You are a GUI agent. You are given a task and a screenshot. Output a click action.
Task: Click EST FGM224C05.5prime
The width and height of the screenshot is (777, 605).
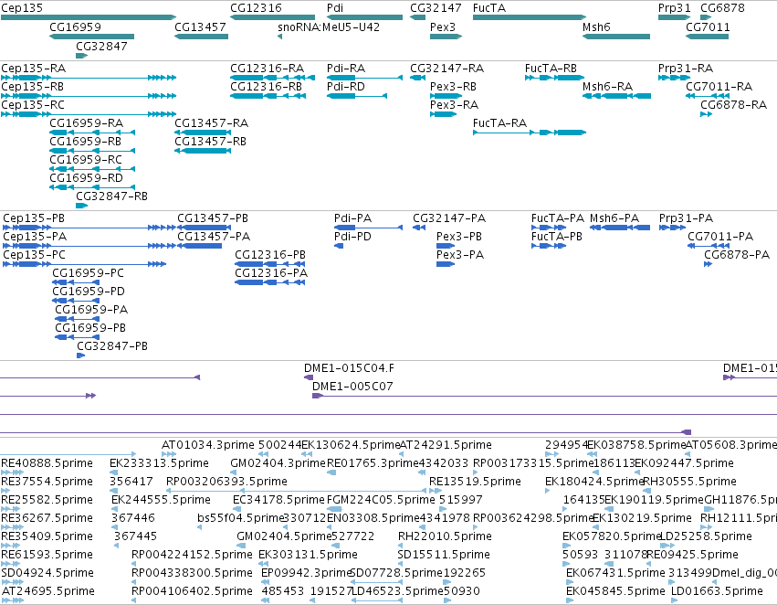coord(381,501)
